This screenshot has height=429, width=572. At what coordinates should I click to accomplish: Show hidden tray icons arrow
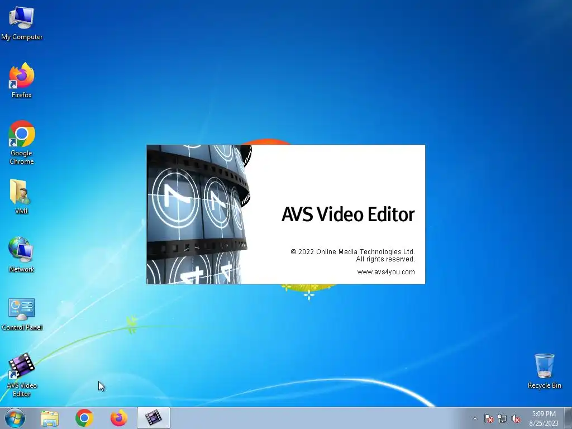click(x=475, y=418)
